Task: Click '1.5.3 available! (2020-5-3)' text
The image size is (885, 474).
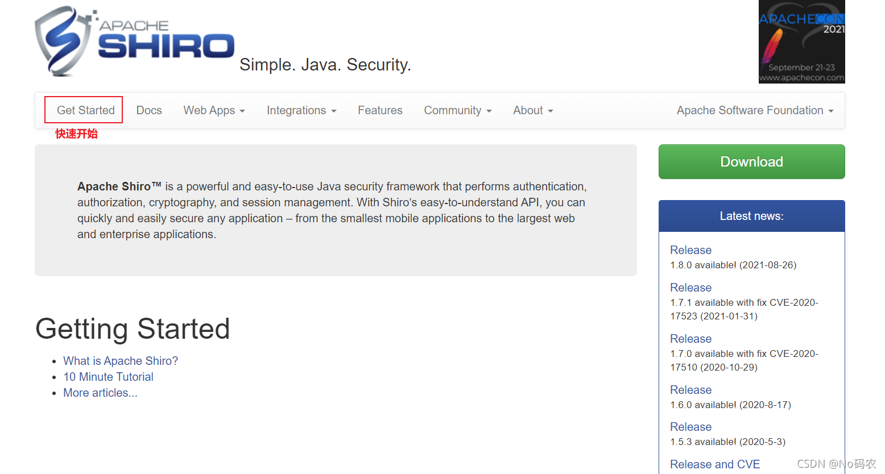Action: [x=727, y=442]
